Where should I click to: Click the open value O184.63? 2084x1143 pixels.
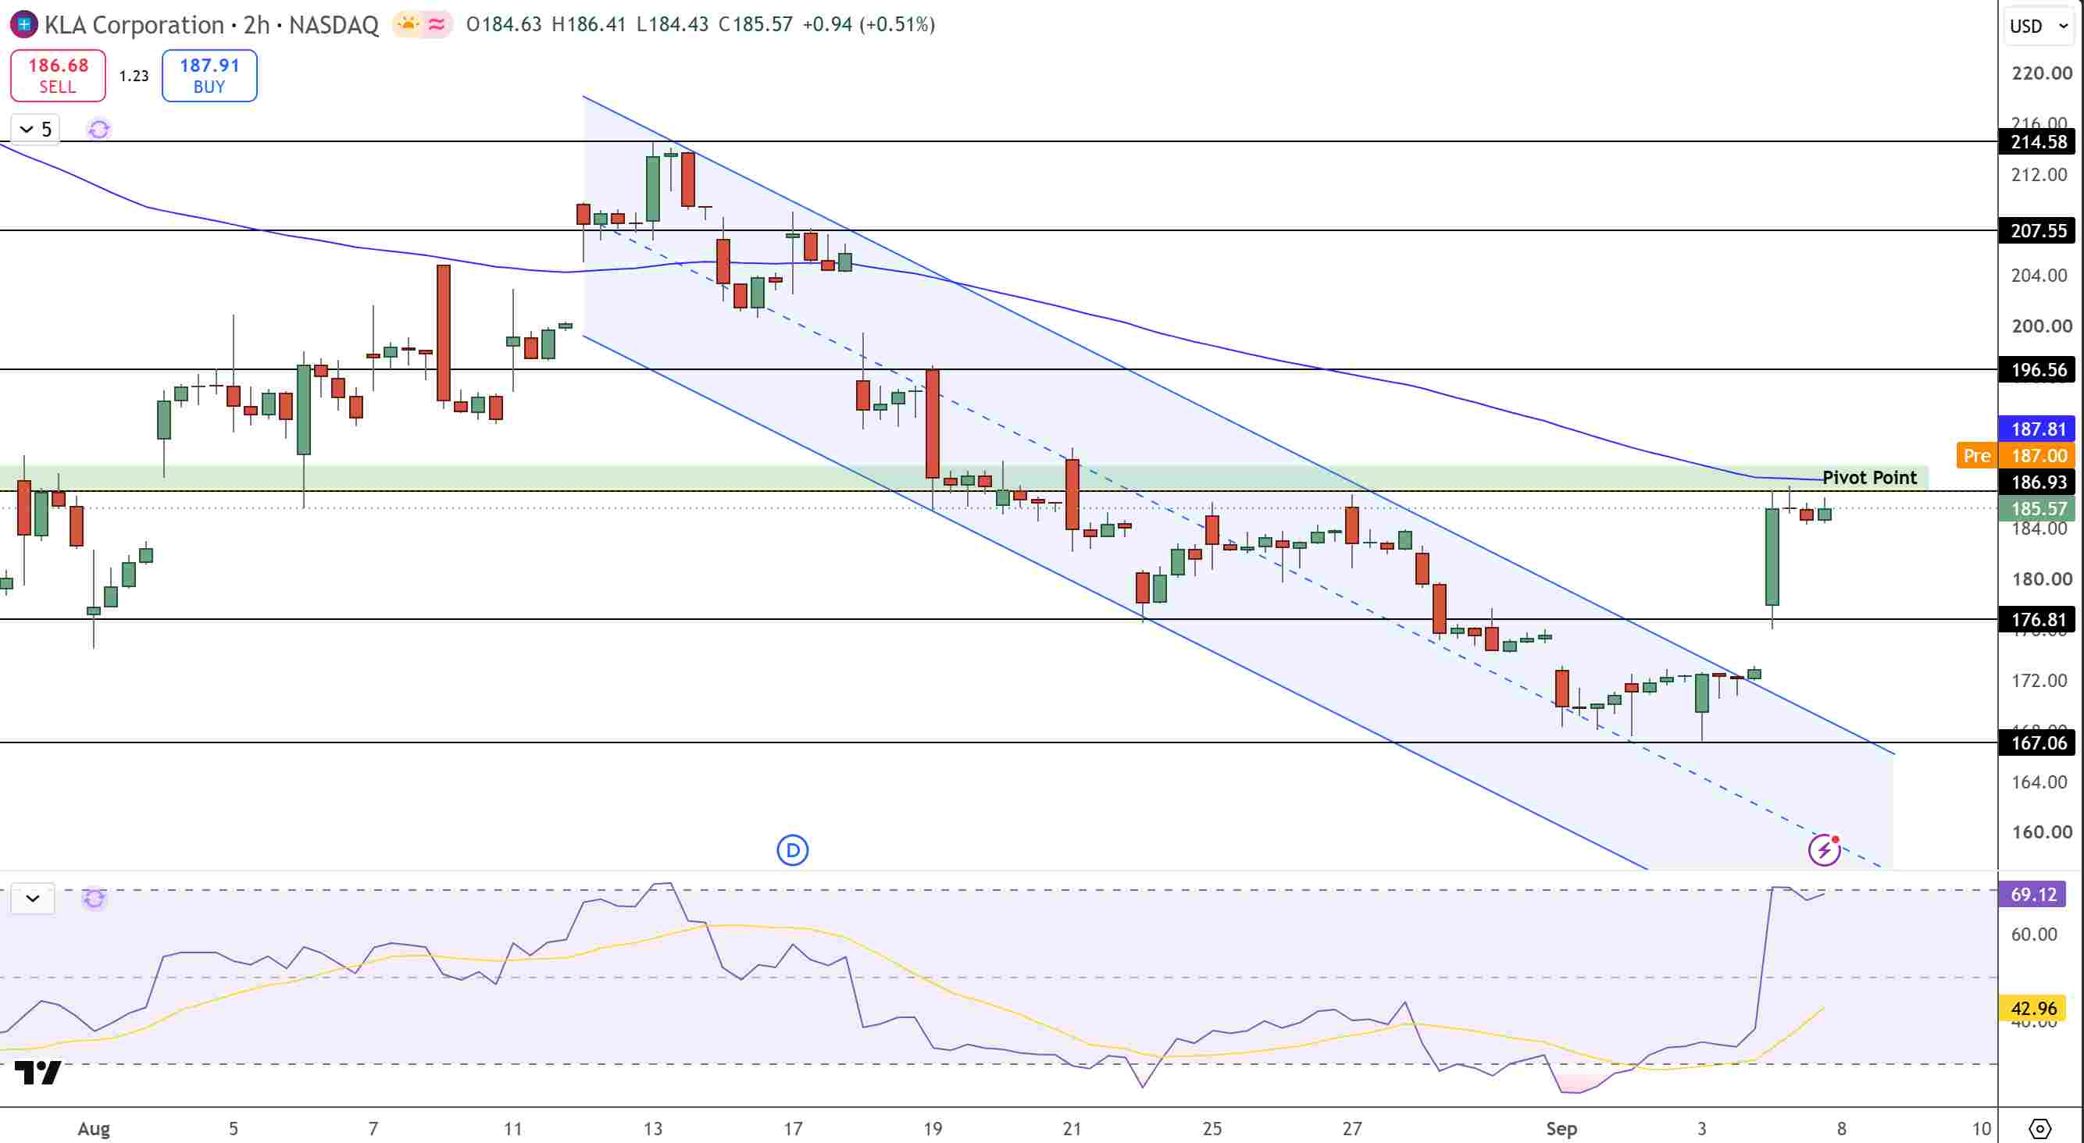coord(504,25)
